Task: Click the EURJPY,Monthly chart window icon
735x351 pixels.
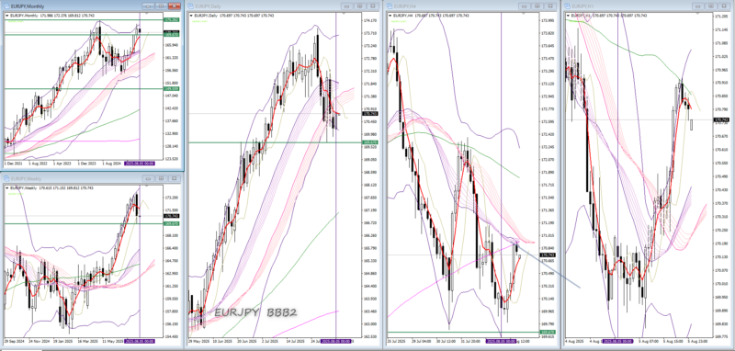Action: (6, 6)
